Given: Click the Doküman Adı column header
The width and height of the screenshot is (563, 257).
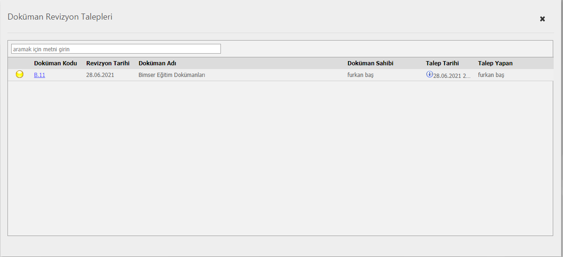Looking at the screenshot, I should click(x=158, y=63).
